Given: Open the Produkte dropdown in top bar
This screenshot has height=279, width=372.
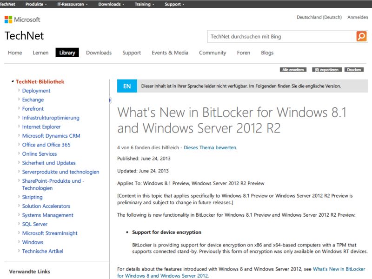Looking at the screenshot, I should (x=36, y=4).
